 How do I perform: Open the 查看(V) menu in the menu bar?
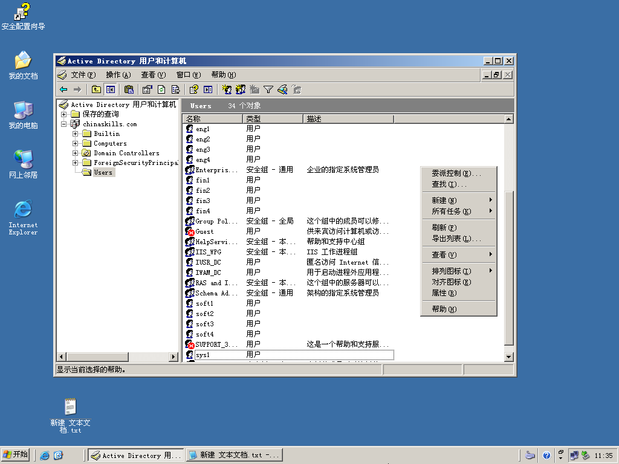154,75
